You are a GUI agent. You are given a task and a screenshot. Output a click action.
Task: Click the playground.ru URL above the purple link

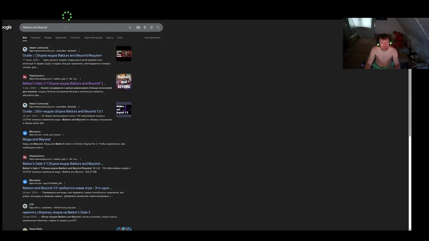(54, 79)
